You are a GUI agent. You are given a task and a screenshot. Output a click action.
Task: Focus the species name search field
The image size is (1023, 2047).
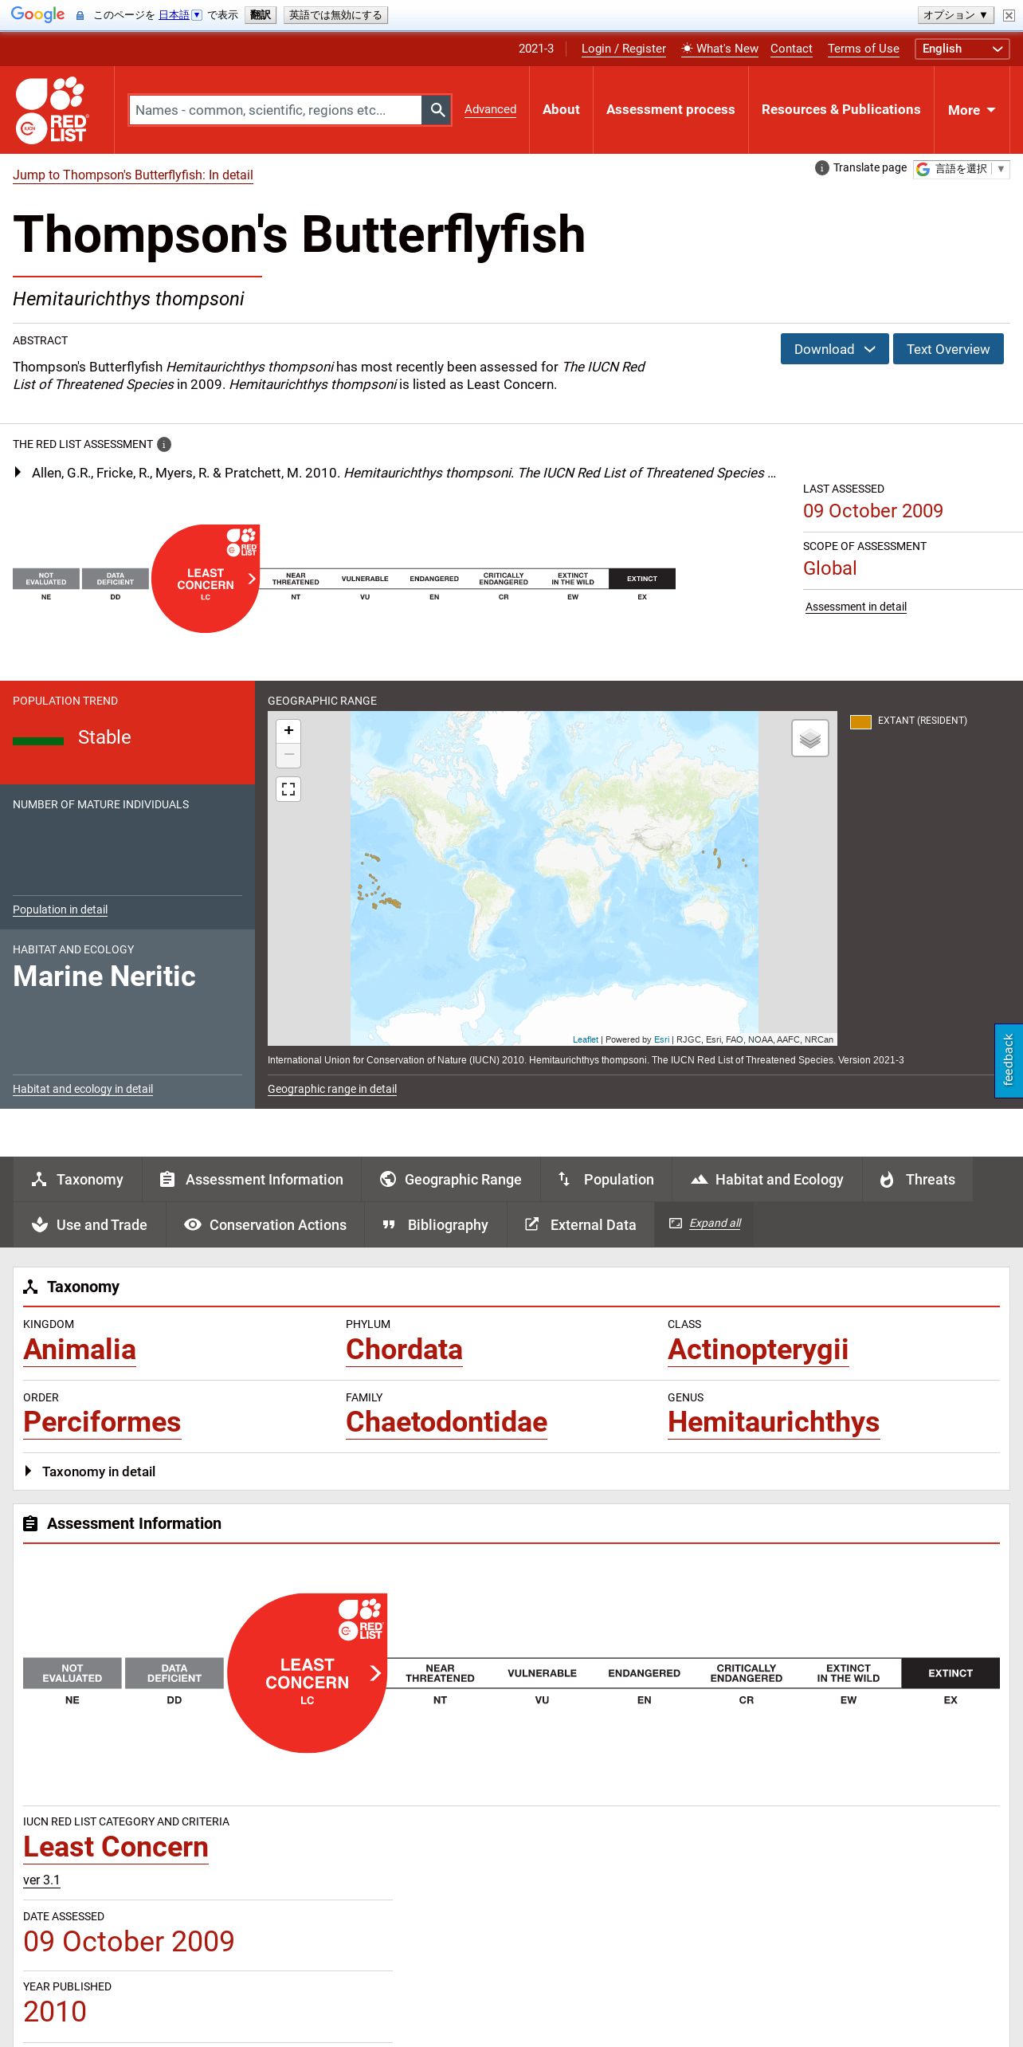(x=276, y=110)
